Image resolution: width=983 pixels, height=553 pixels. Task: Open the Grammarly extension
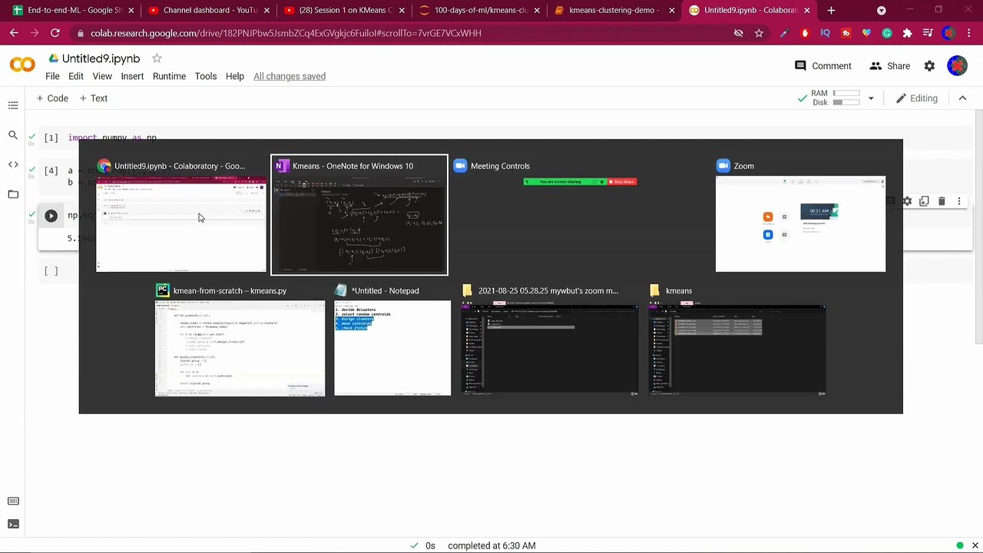coord(887,33)
